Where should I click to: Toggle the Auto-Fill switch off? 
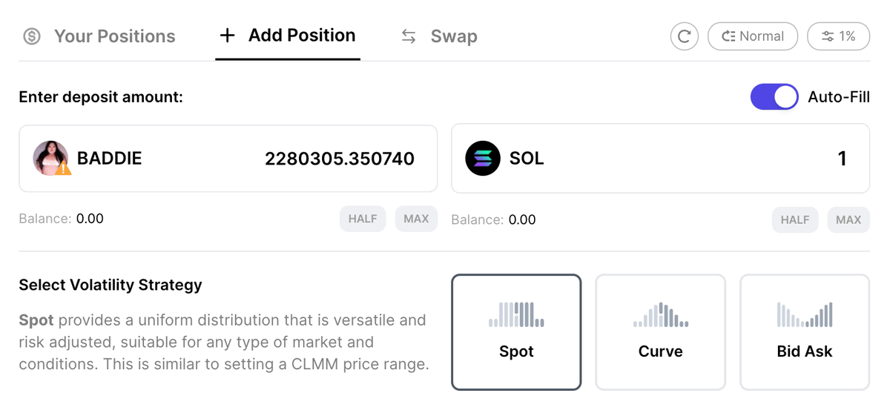(774, 97)
